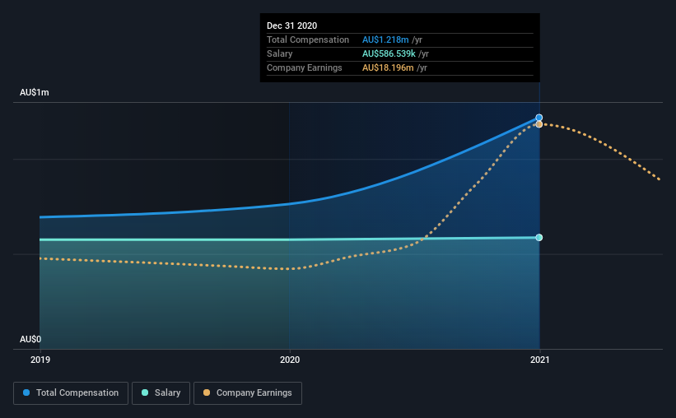Click the Total Compensation label in tooltip
Image resolution: width=676 pixels, height=418 pixels.
[308, 39]
